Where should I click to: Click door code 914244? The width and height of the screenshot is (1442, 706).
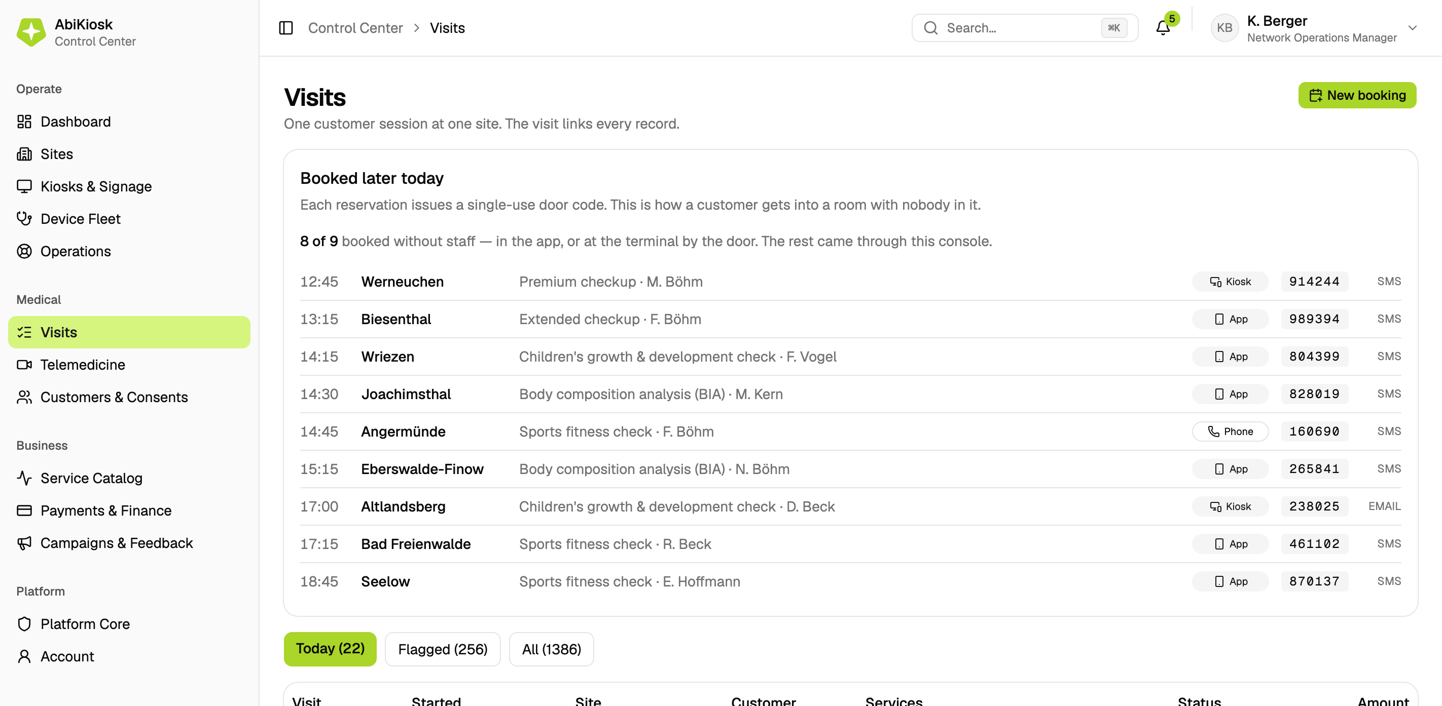point(1314,282)
